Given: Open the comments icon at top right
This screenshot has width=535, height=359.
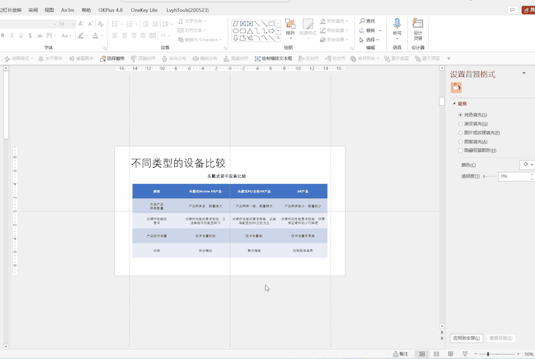Looking at the screenshot, I should pos(513,10).
